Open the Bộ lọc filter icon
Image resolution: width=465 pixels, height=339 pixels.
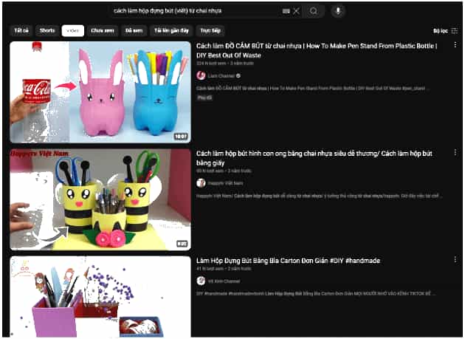tap(454, 30)
